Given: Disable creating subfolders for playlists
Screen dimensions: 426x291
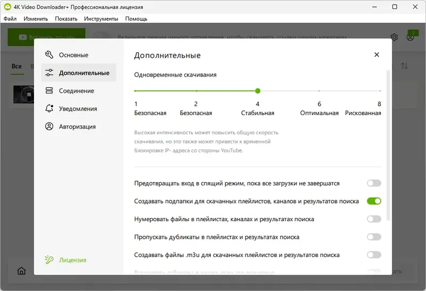Looking at the screenshot, I should coord(374,201).
